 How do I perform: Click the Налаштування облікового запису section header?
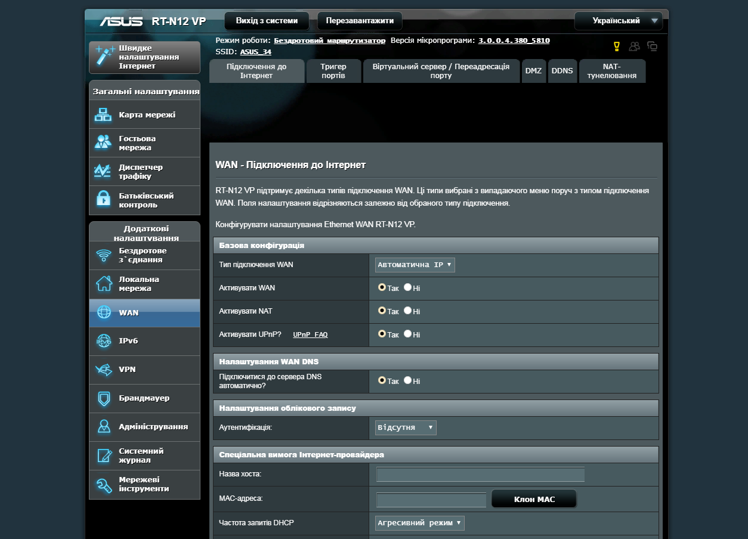436,408
